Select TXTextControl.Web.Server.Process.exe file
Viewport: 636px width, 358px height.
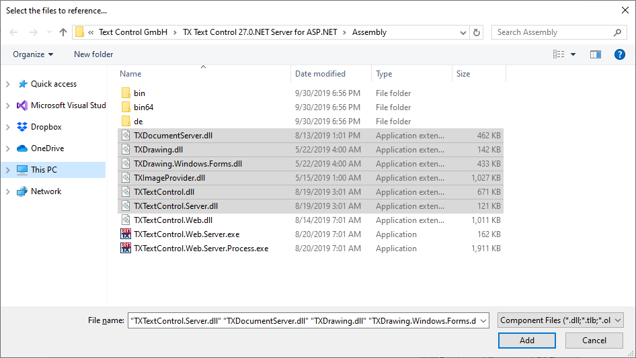pos(311,249)
